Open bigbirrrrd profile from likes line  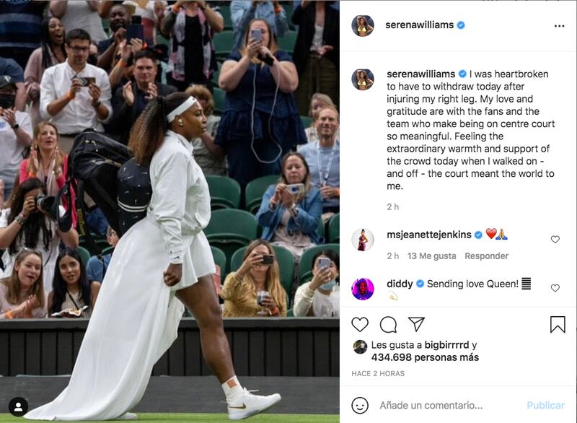pos(446,345)
